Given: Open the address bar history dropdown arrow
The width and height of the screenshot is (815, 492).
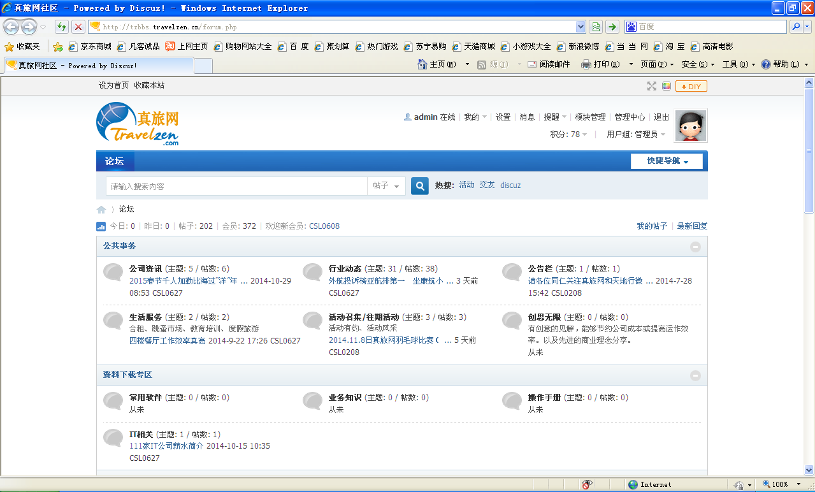Looking at the screenshot, I should coord(581,27).
